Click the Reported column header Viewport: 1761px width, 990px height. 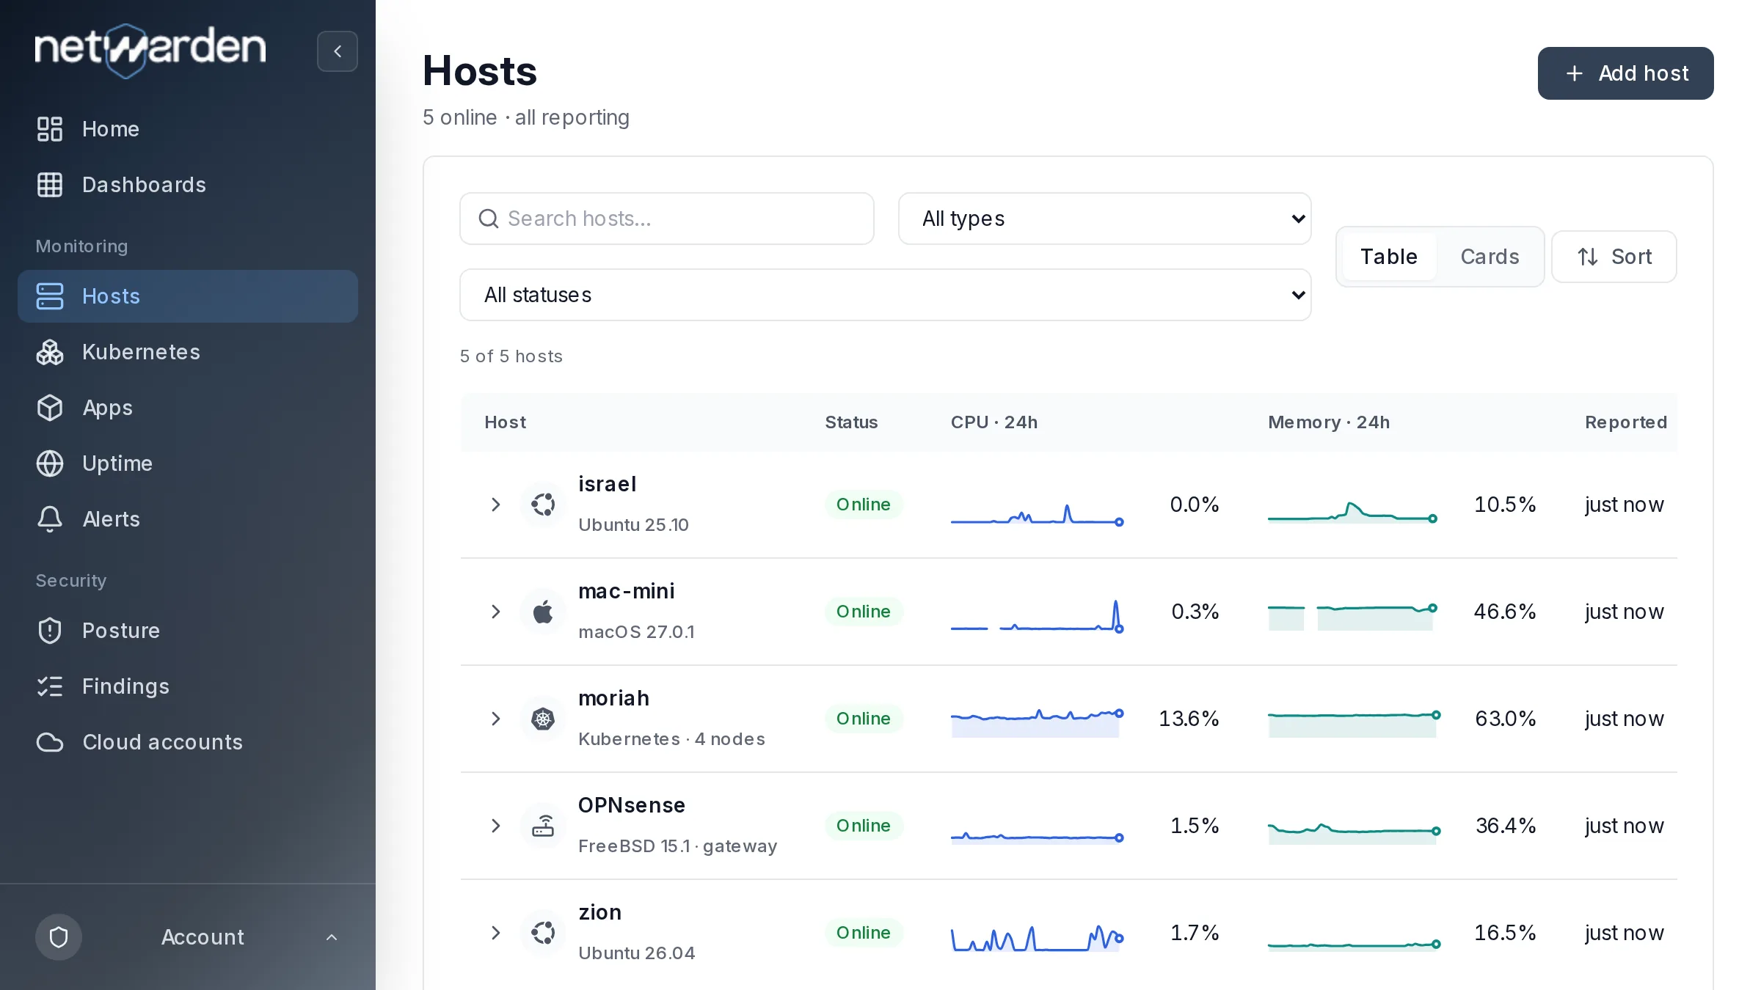1626,422
